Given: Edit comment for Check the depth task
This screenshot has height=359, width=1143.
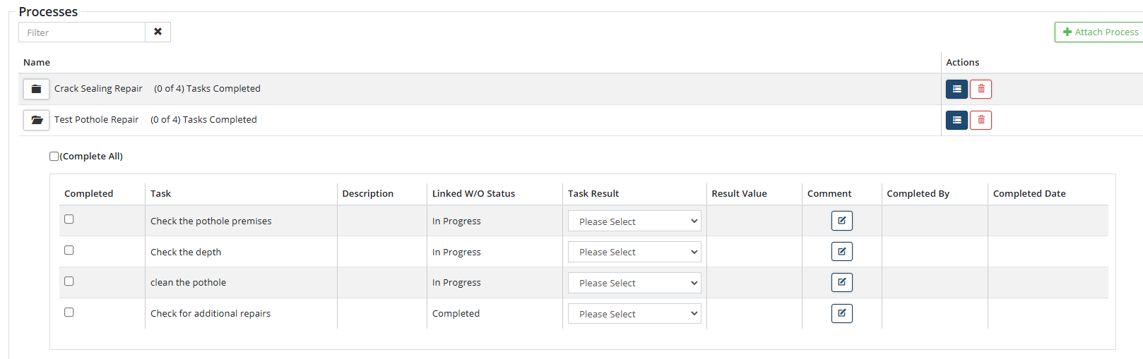Looking at the screenshot, I should tap(841, 252).
